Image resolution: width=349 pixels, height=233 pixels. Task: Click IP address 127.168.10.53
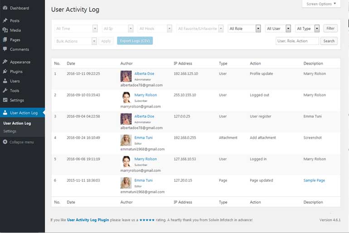pos(185,159)
